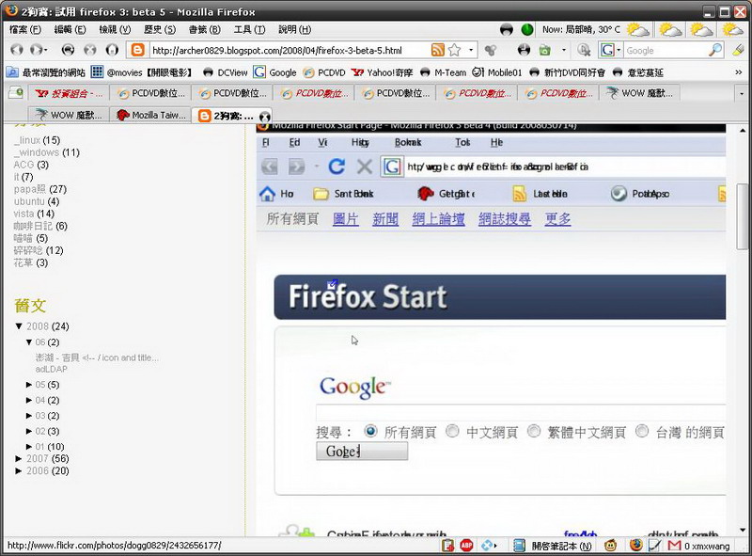This screenshot has width=752, height=556.
Task: Open the ubuntu label link
Action: (x=29, y=201)
